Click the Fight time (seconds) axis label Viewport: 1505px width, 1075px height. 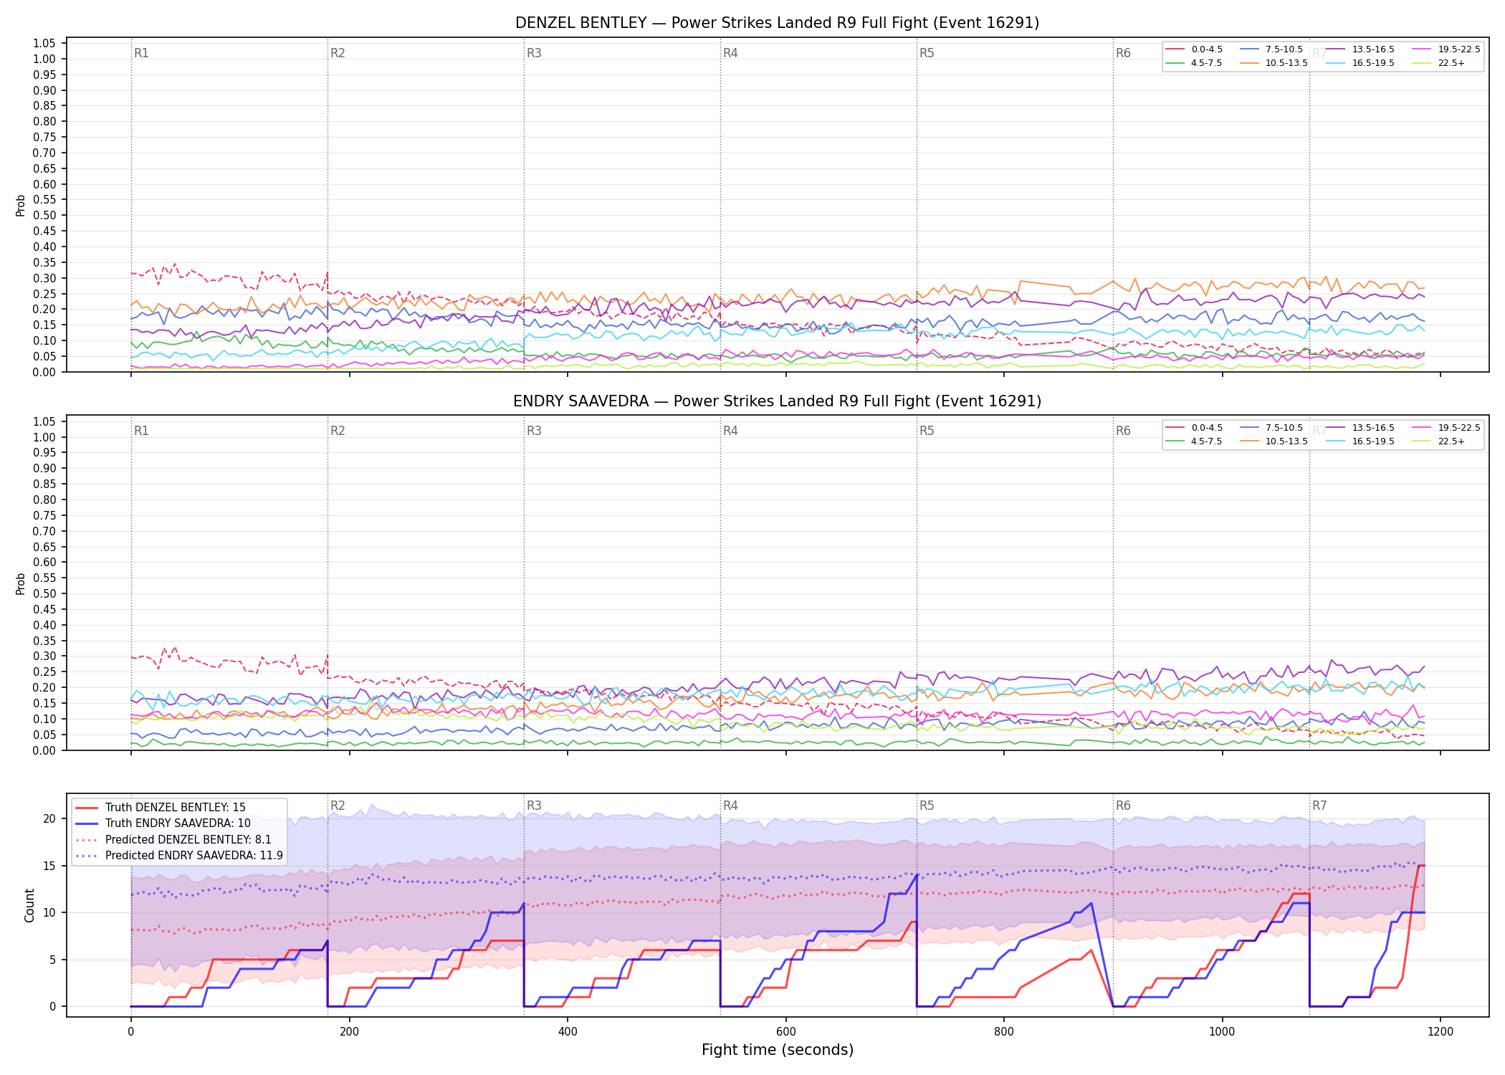(778, 1050)
